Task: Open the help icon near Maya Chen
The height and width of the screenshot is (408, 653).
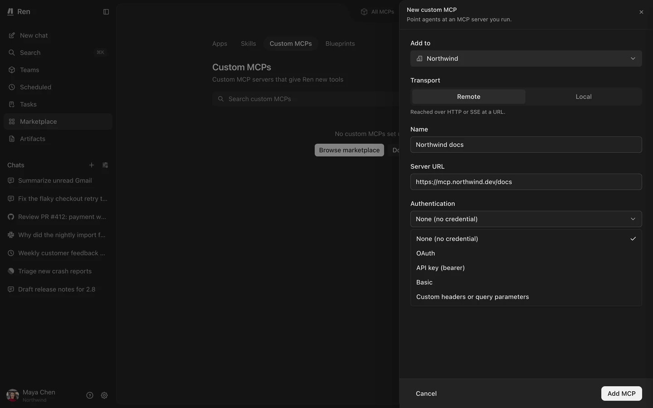Action: (90, 395)
